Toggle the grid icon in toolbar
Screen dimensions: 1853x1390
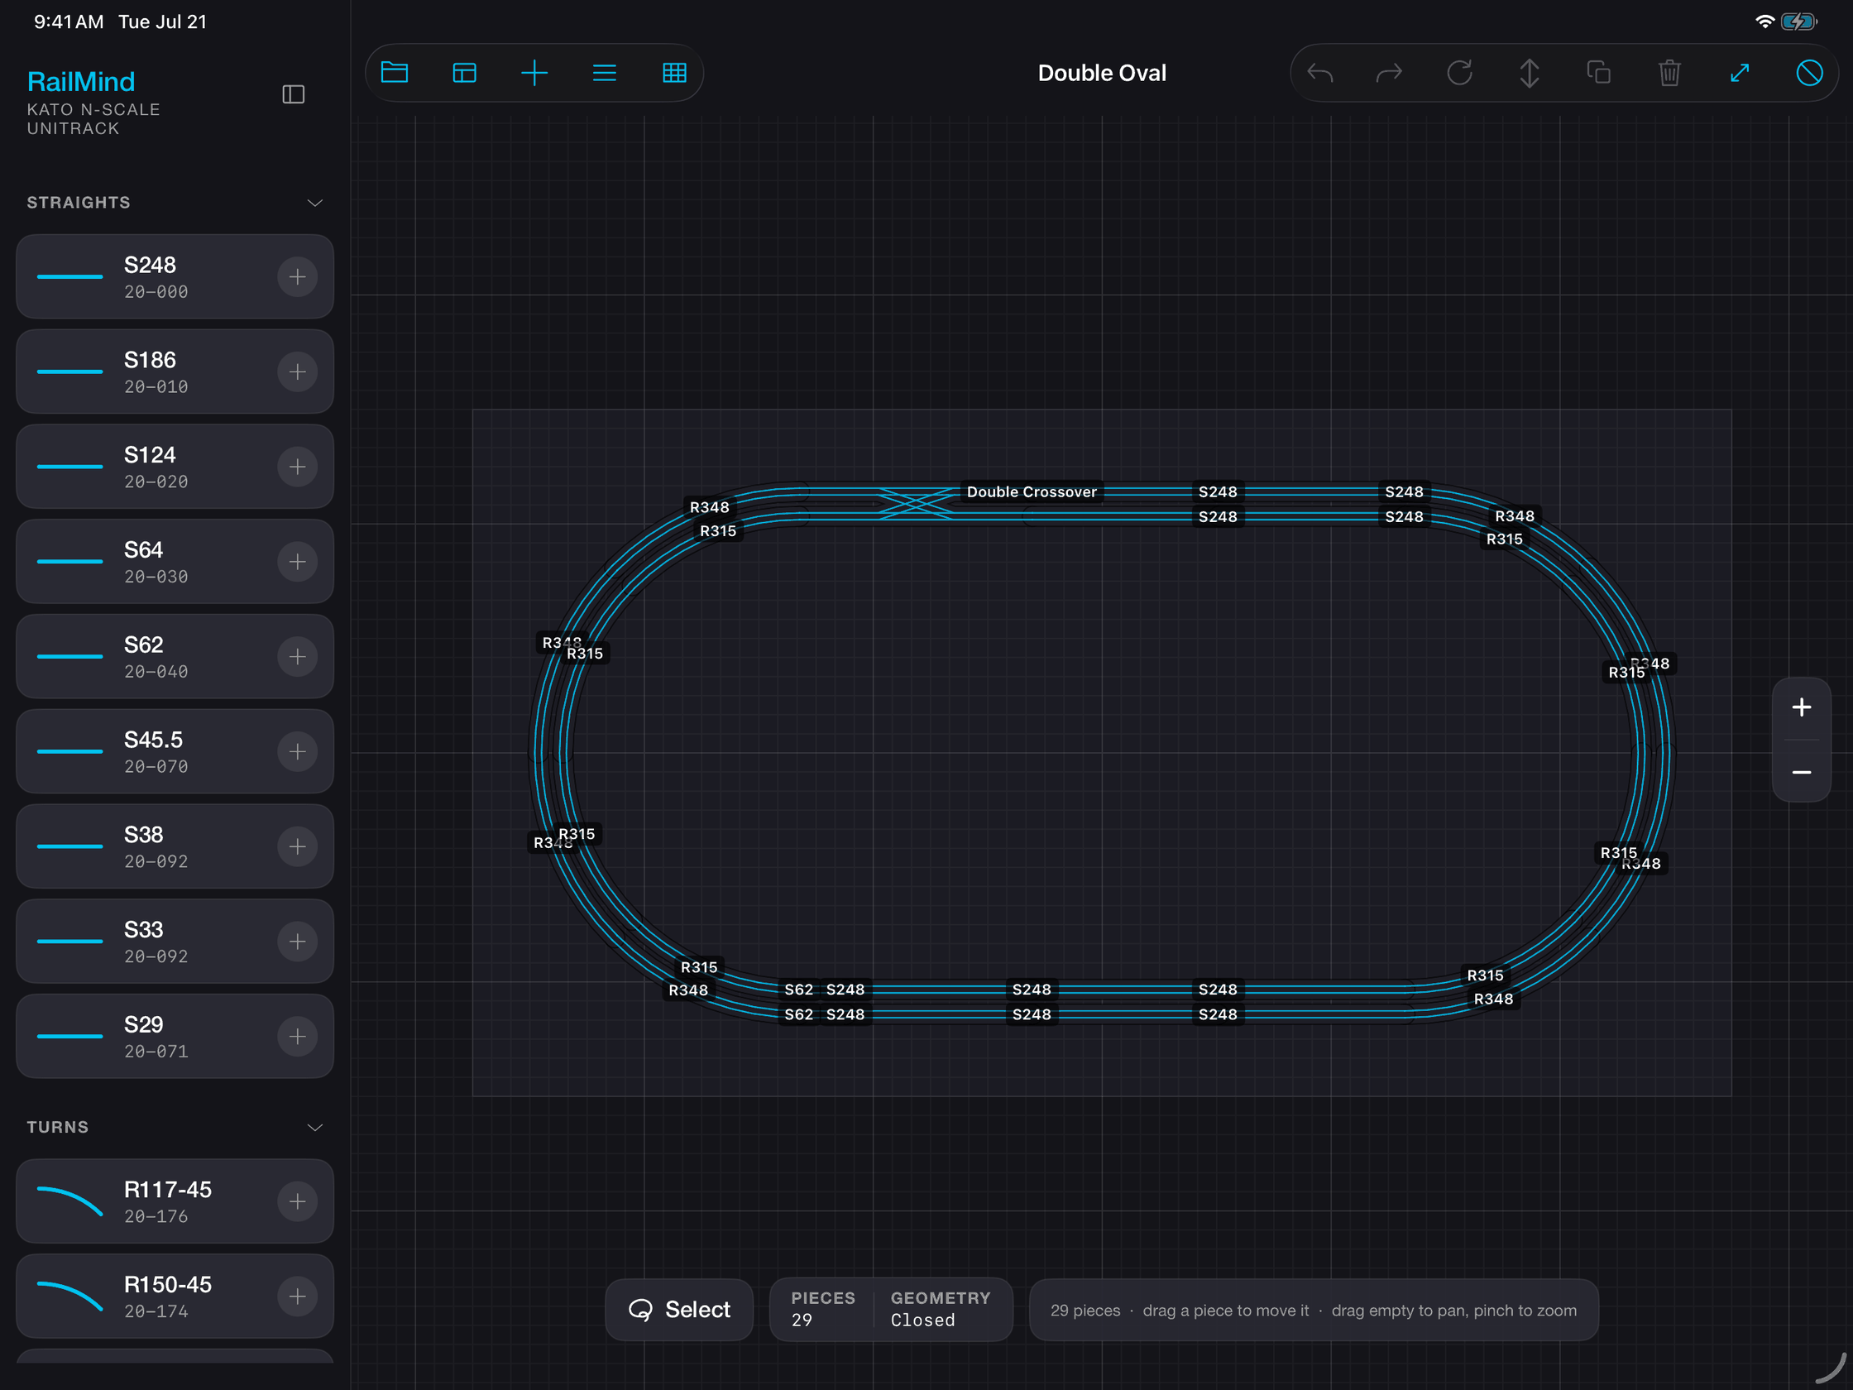click(x=674, y=73)
